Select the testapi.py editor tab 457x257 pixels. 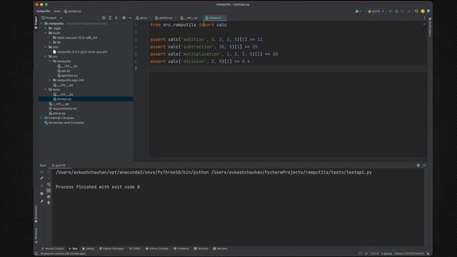[214, 18]
